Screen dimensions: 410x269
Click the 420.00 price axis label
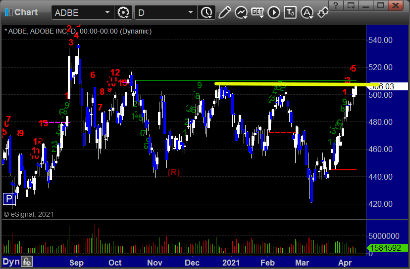(x=380, y=204)
